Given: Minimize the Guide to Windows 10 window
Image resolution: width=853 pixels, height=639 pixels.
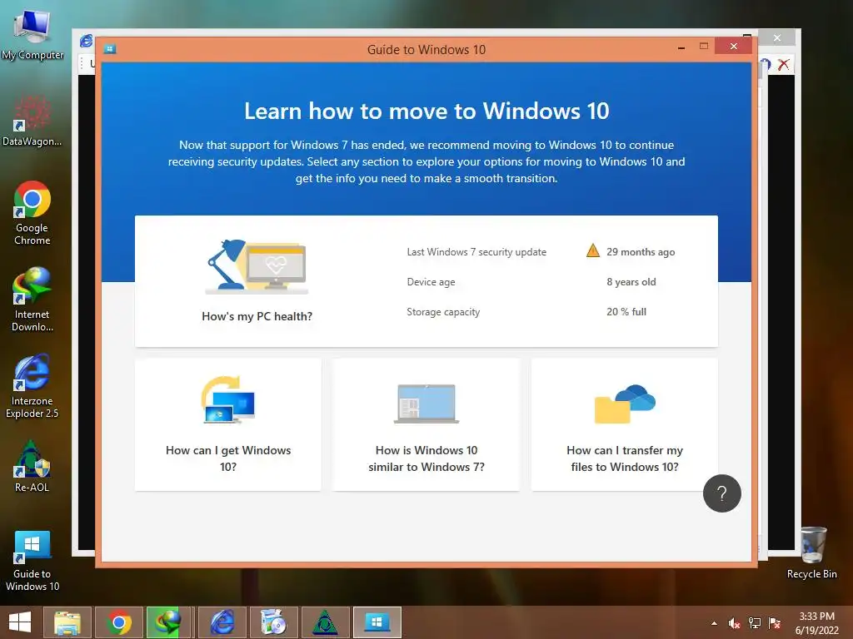Looking at the screenshot, I should click(x=681, y=47).
